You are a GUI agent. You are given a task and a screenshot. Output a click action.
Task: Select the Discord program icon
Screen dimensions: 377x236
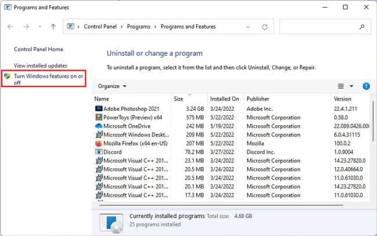coord(99,152)
